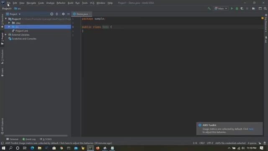Click the inspector icon at status bar end

[265, 143]
